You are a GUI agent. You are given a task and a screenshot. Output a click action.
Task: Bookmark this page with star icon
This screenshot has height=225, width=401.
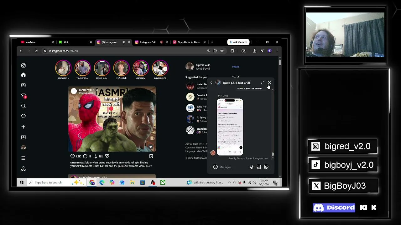click(222, 51)
